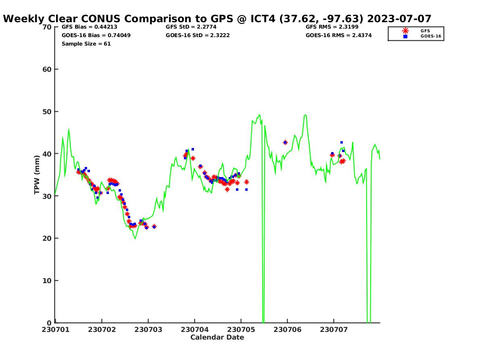
Task: Select the GFS legend label text
Action: [x=425, y=31]
